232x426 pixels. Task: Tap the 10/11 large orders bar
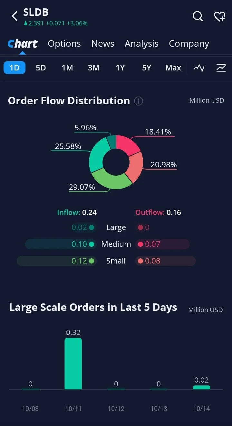point(73,364)
